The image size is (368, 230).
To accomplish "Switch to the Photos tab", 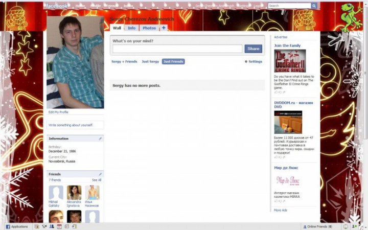I will (x=149, y=28).
